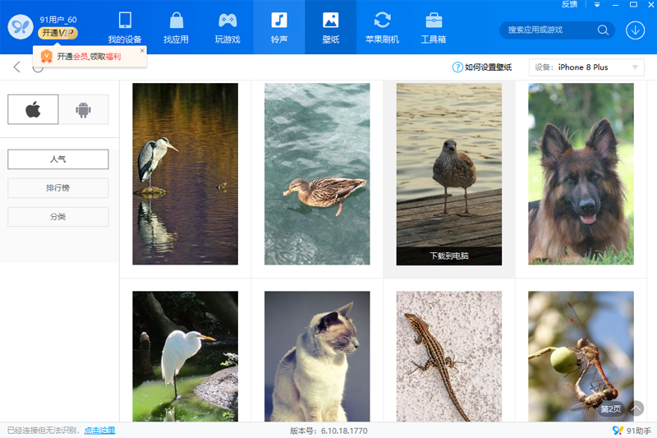Click the 91 butterfly user avatar
Image resolution: width=657 pixels, height=438 pixels.
tap(20, 26)
